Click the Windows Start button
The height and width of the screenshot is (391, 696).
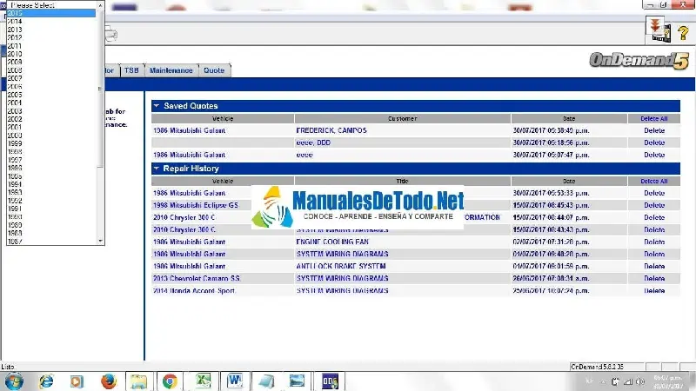point(14,381)
